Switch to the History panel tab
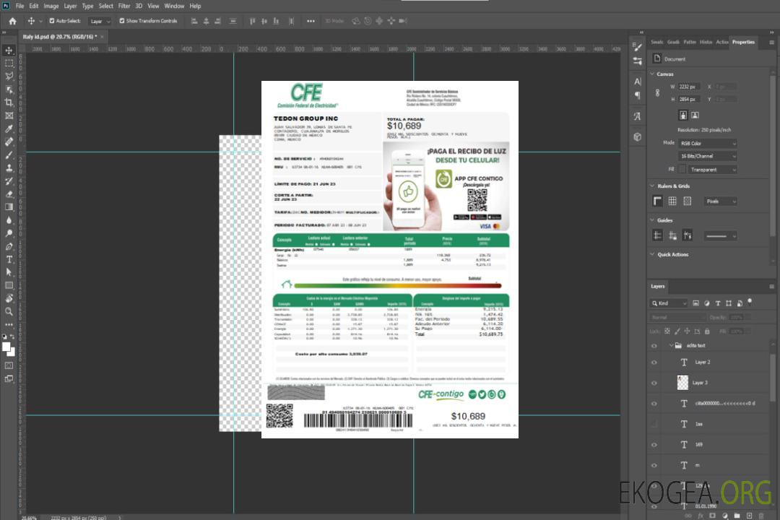This screenshot has width=780, height=520. pos(706,42)
